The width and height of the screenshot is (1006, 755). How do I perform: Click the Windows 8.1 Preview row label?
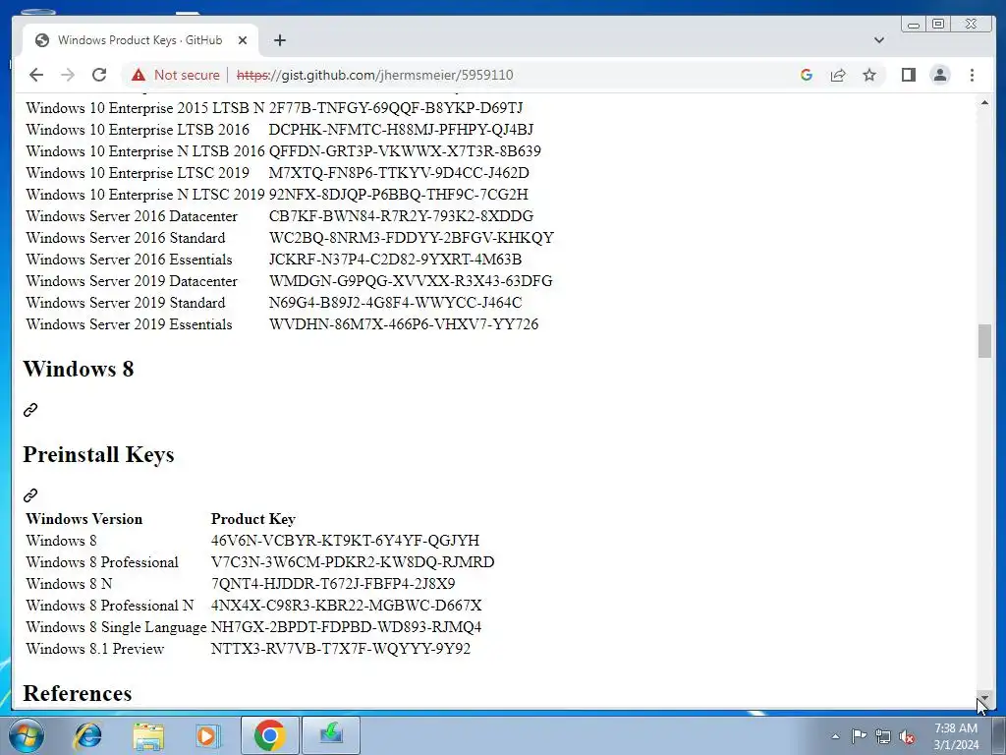pyautogui.click(x=95, y=649)
